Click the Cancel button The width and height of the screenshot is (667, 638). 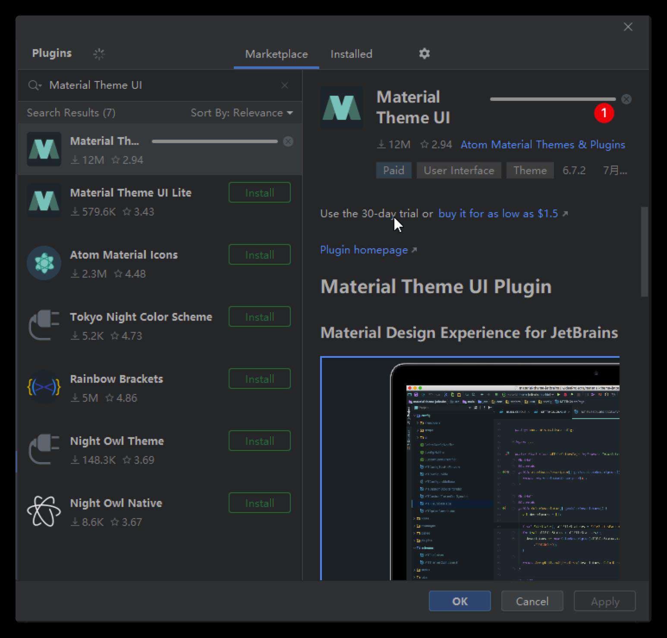[532, 601]
